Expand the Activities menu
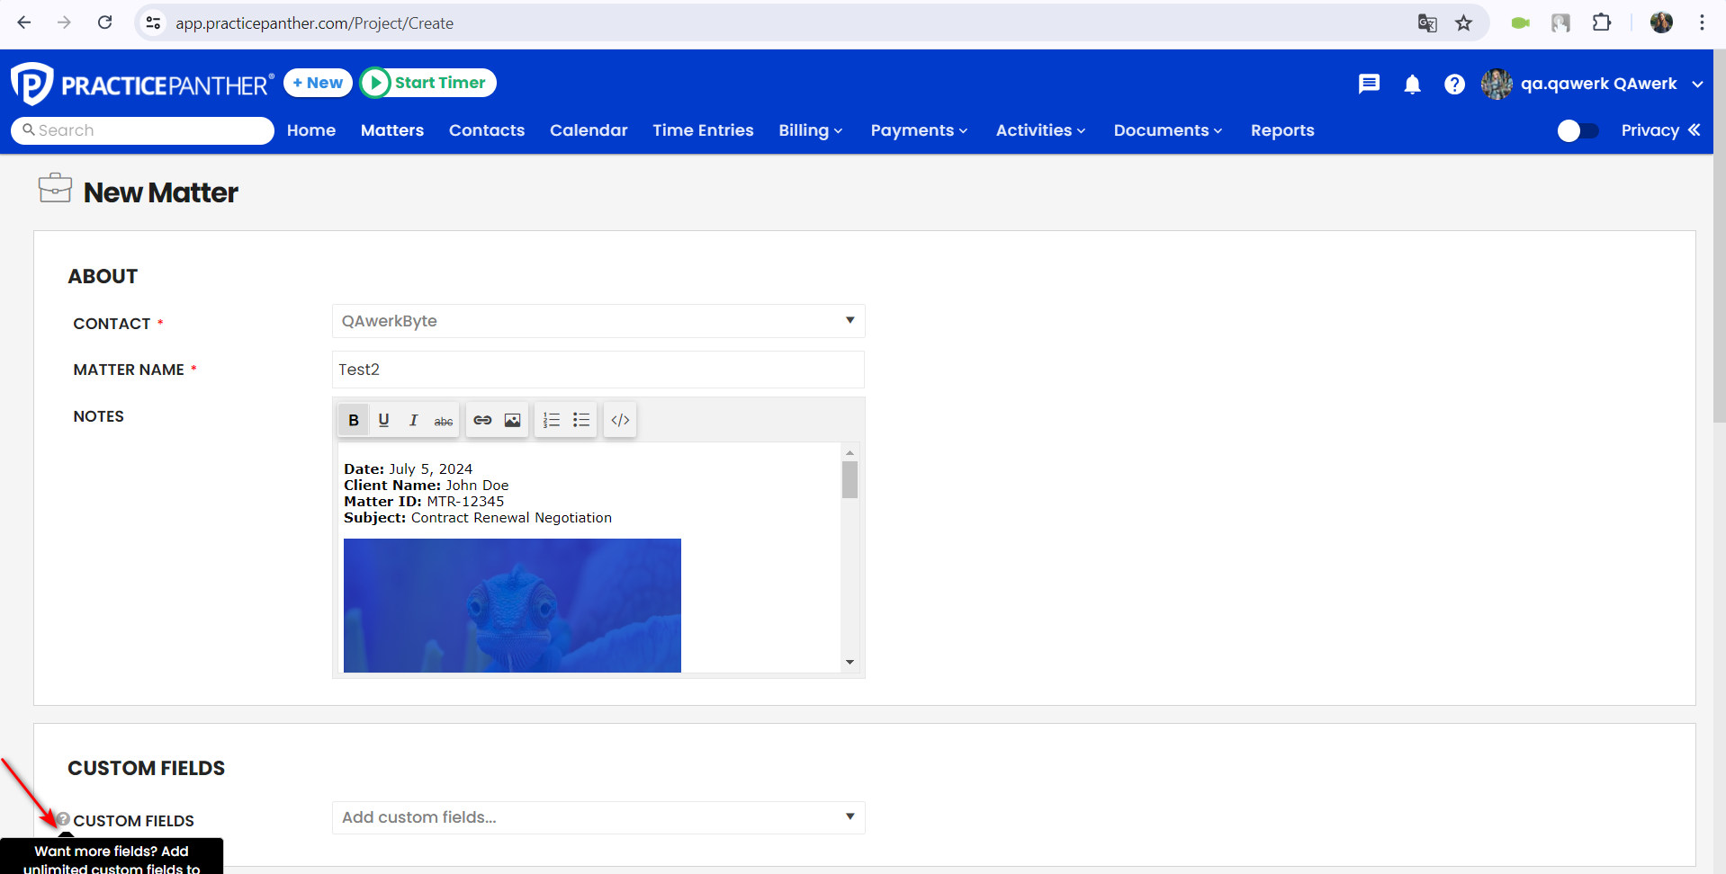This screenshot has height=874, width=1726. click(1040, 130)
